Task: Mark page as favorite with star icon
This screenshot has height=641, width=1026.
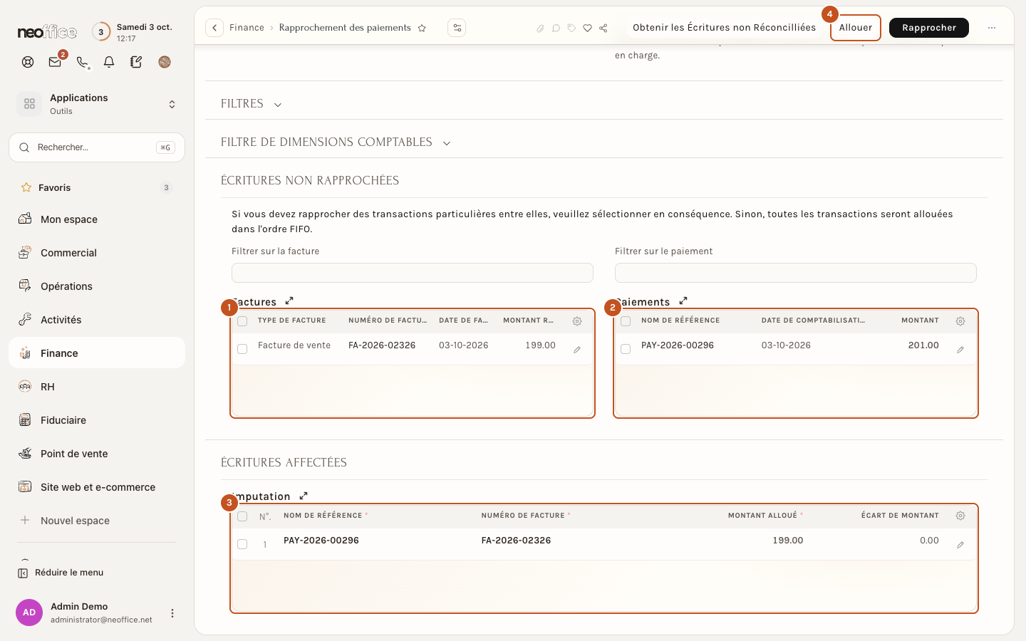Action: (x=422, y=28)
